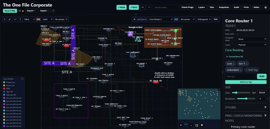
Task: Click the fit-to-screen brackets button
Action: [197, 125]
